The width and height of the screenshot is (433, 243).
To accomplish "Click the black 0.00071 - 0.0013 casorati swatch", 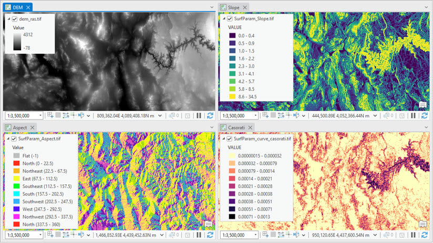I will [x=232, y=217].
